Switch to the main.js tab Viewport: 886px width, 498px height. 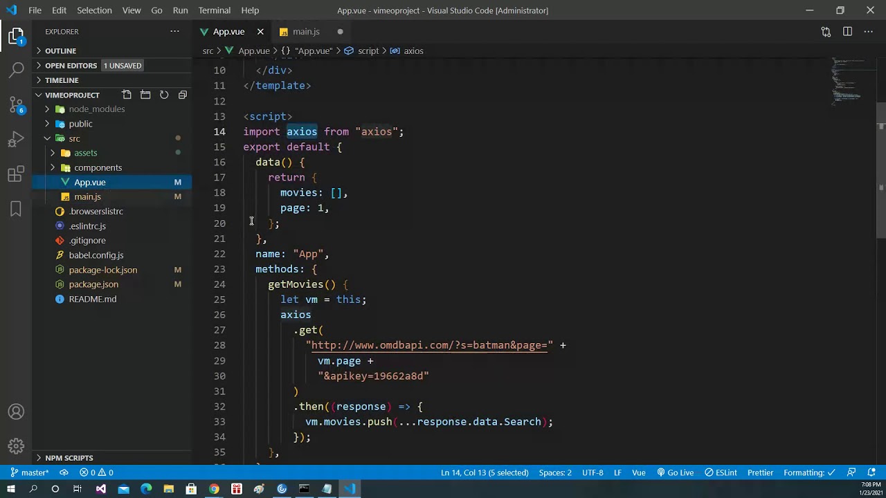[305, 32]
